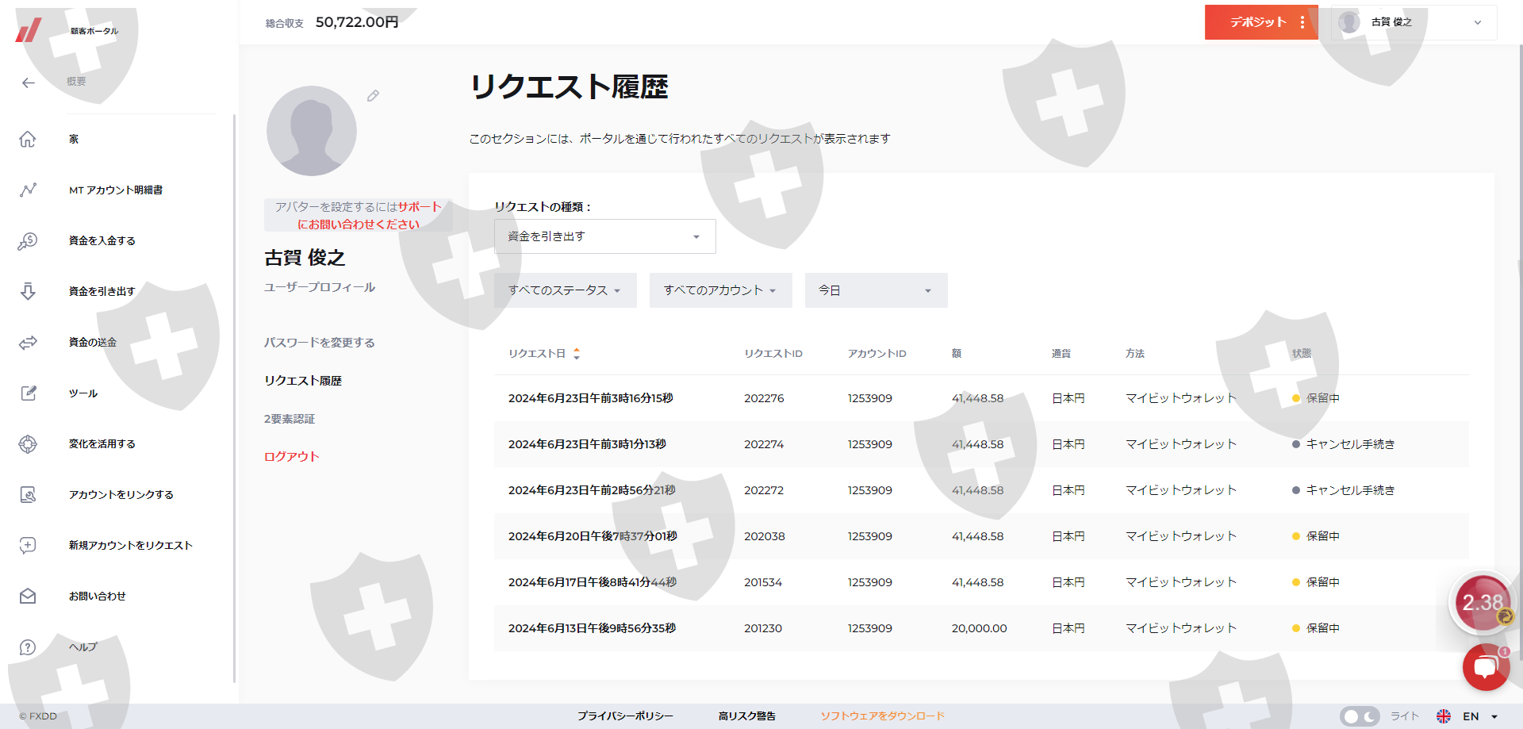
Task: Open the 今日 date range dropdown
Action: (876, 290)
